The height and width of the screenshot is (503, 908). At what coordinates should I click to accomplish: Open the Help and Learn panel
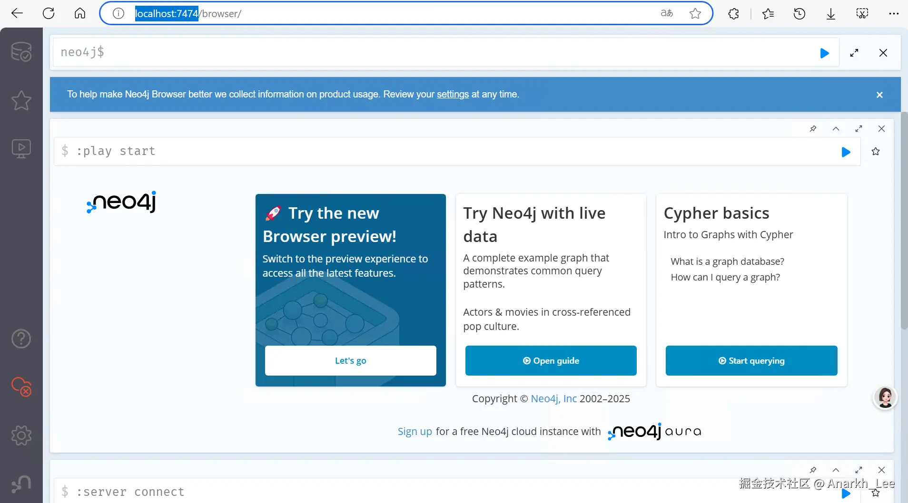[21, 339]
